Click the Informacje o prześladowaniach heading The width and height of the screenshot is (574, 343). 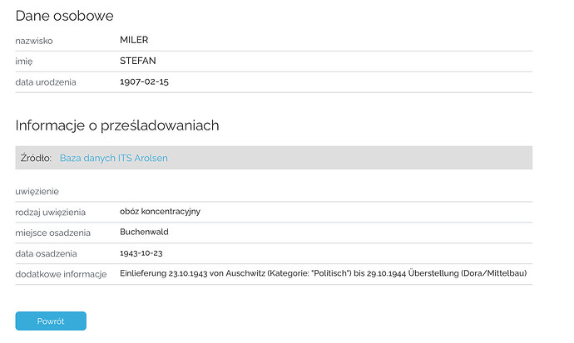117,125
